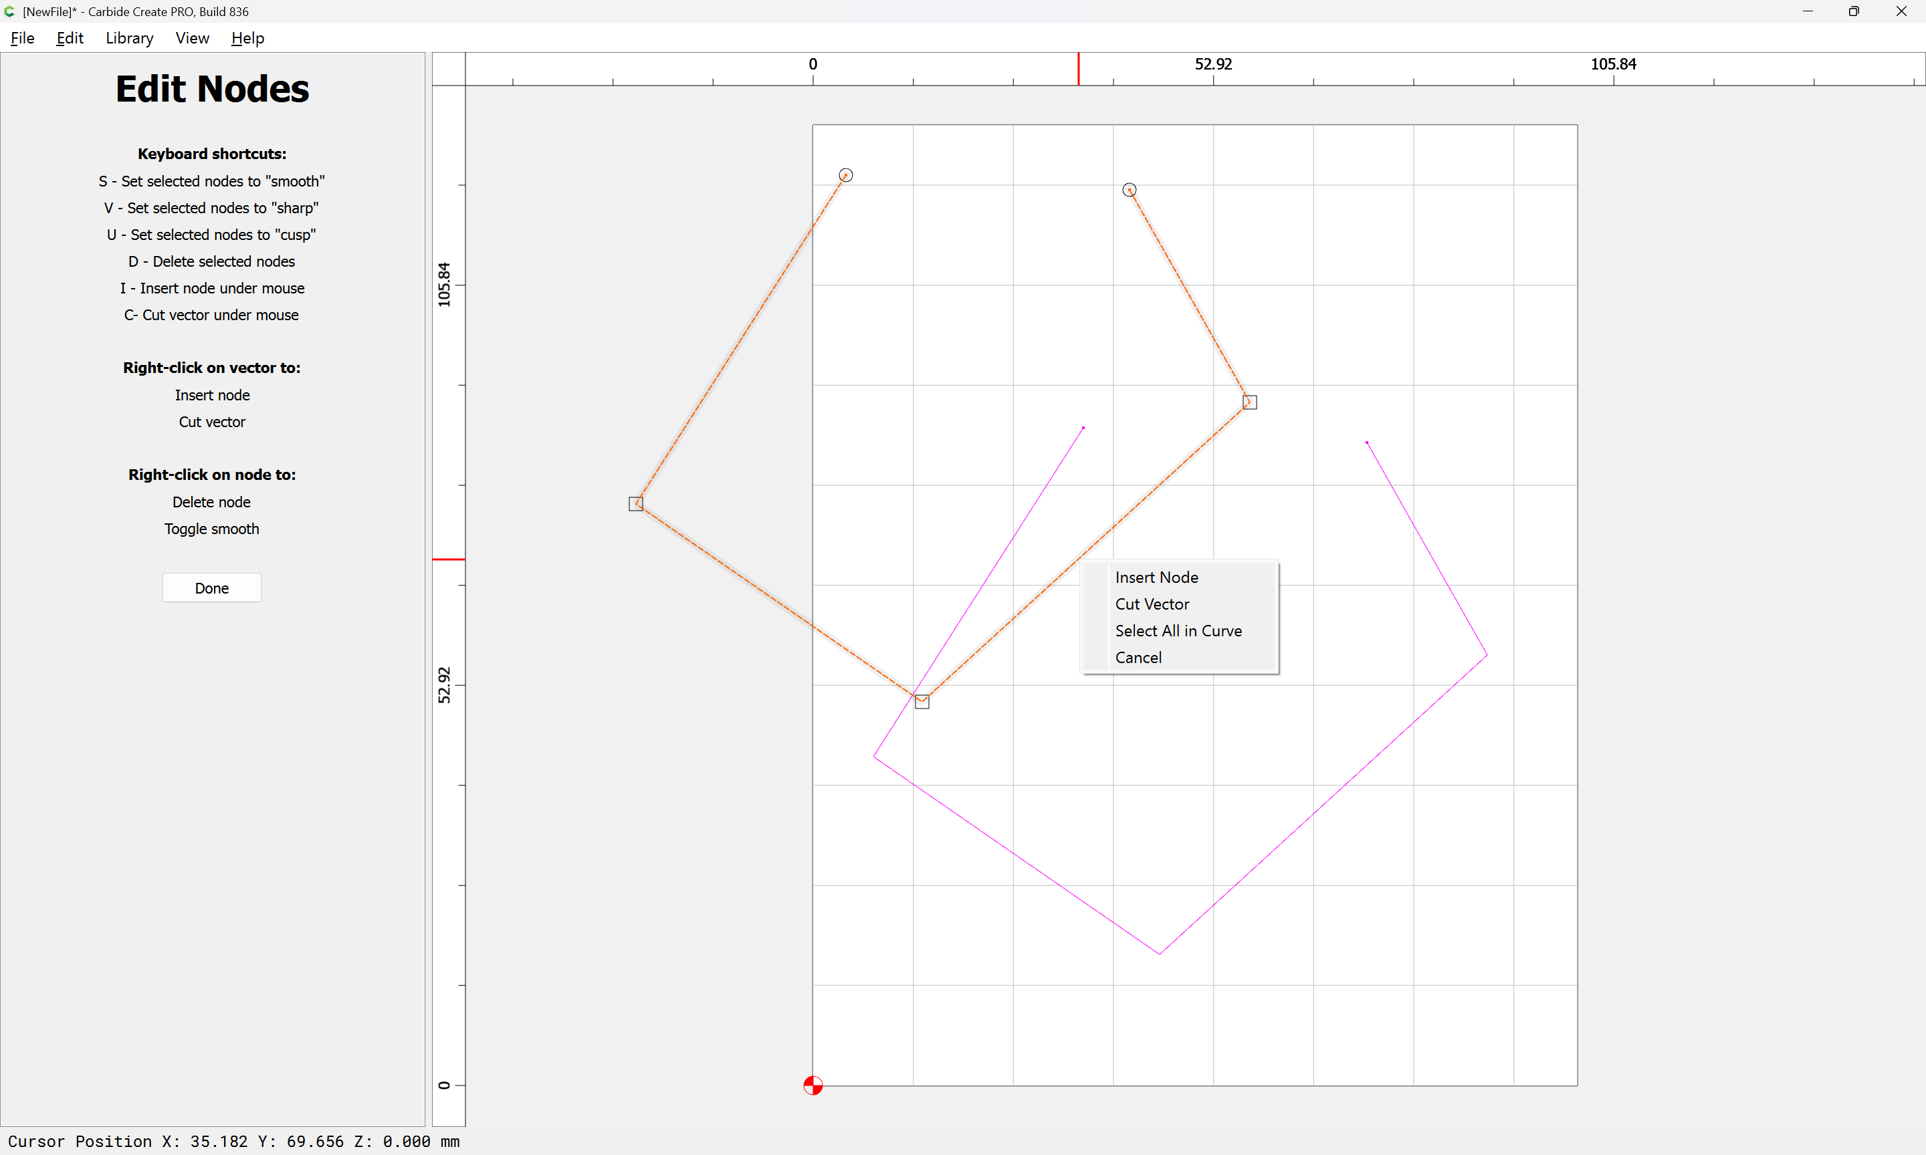Dismiss context menu with Cancel
1926x1155 pixels.
(x=1138, y=658)
